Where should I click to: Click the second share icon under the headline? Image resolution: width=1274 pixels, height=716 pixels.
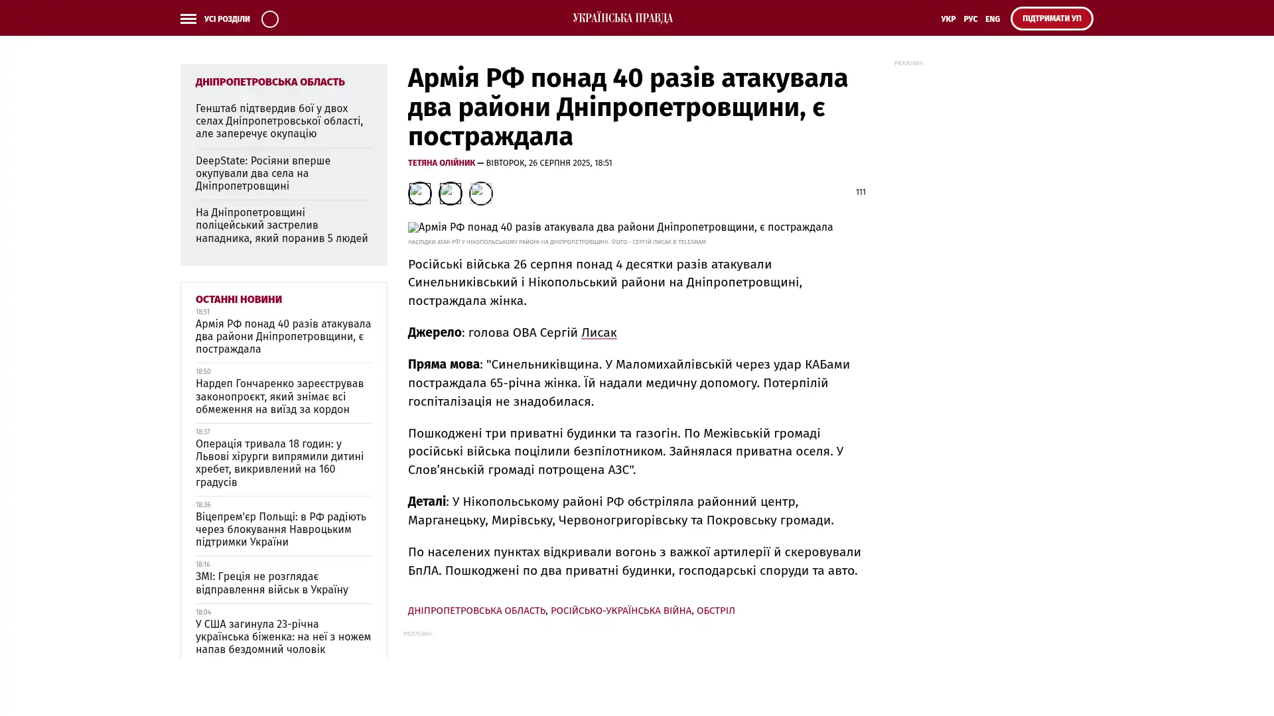(x=450, y=194)
